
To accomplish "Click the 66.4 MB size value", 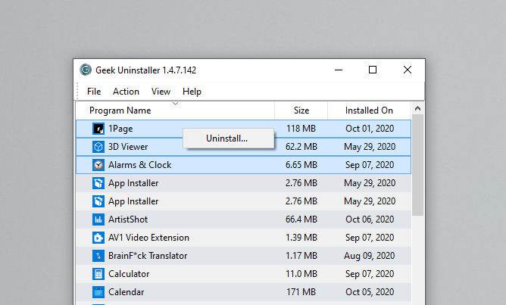I will (301, 219).
